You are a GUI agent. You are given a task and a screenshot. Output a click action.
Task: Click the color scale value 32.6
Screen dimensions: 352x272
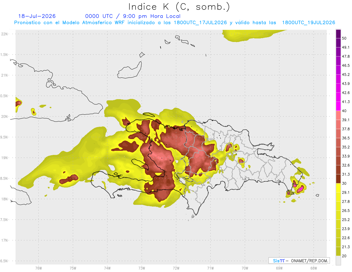point(346,165)
